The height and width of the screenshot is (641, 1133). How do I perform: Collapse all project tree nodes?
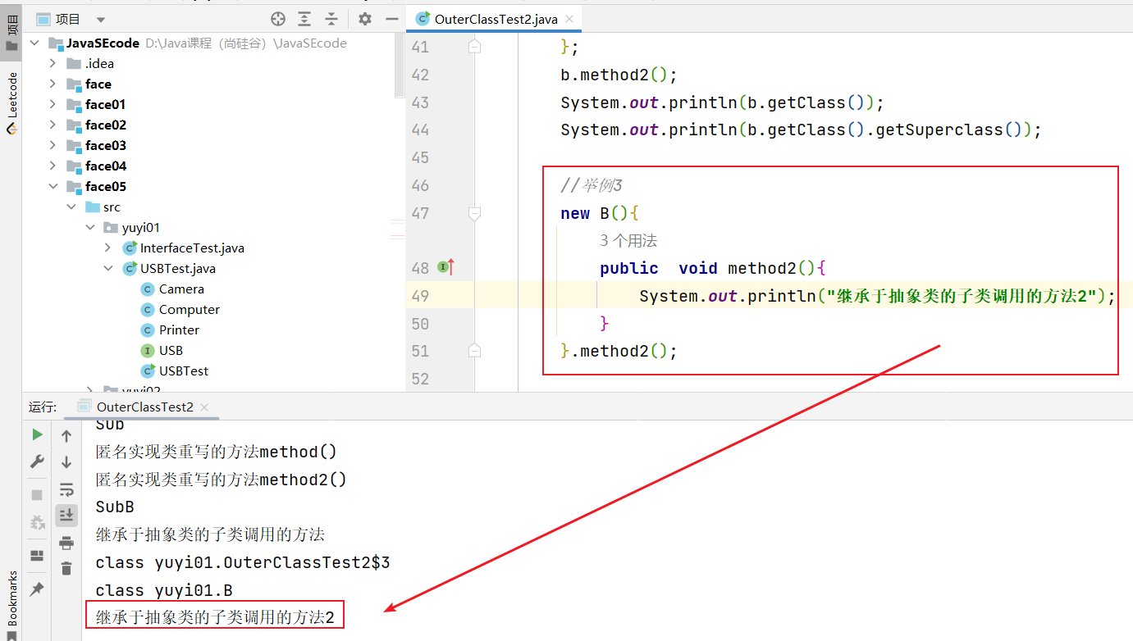(x=331, y=19)
